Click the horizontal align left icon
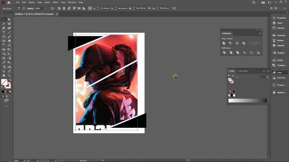Screen dimensions: 289x162 (59, 8)
